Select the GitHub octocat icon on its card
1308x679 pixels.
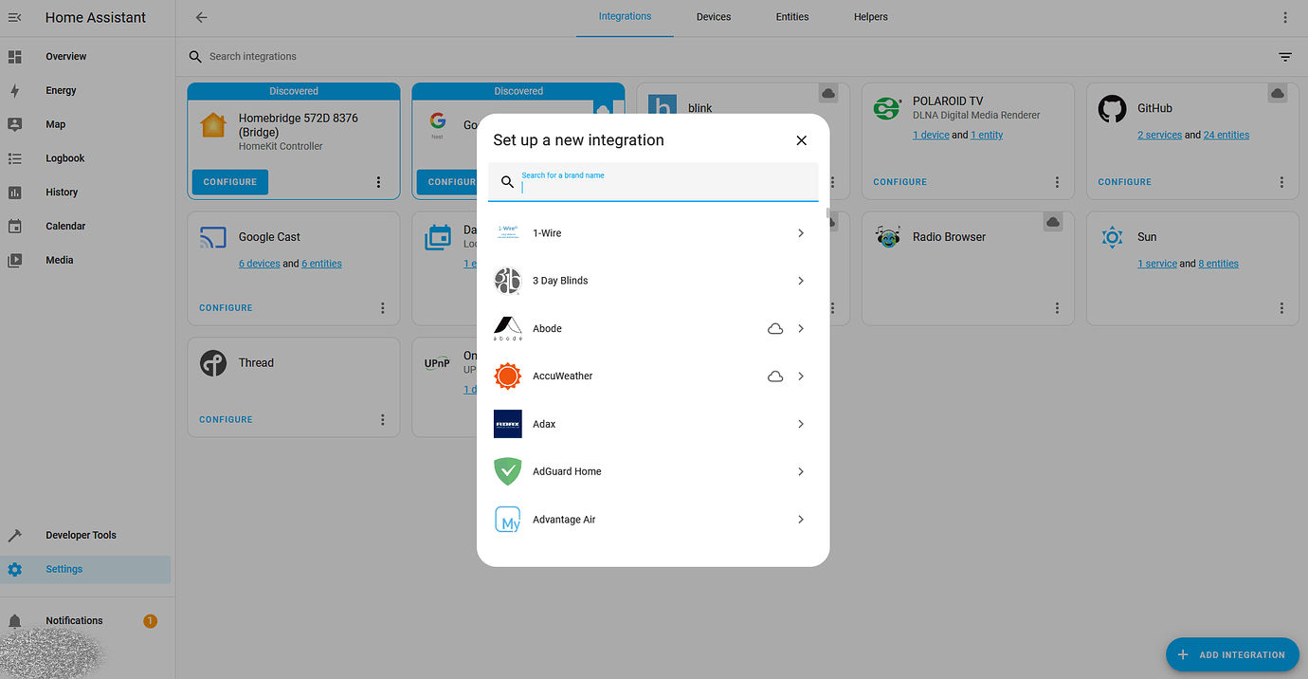[1111, 108]
